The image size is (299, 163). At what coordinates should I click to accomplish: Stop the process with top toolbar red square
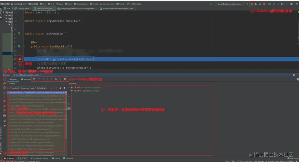(264, 4)
